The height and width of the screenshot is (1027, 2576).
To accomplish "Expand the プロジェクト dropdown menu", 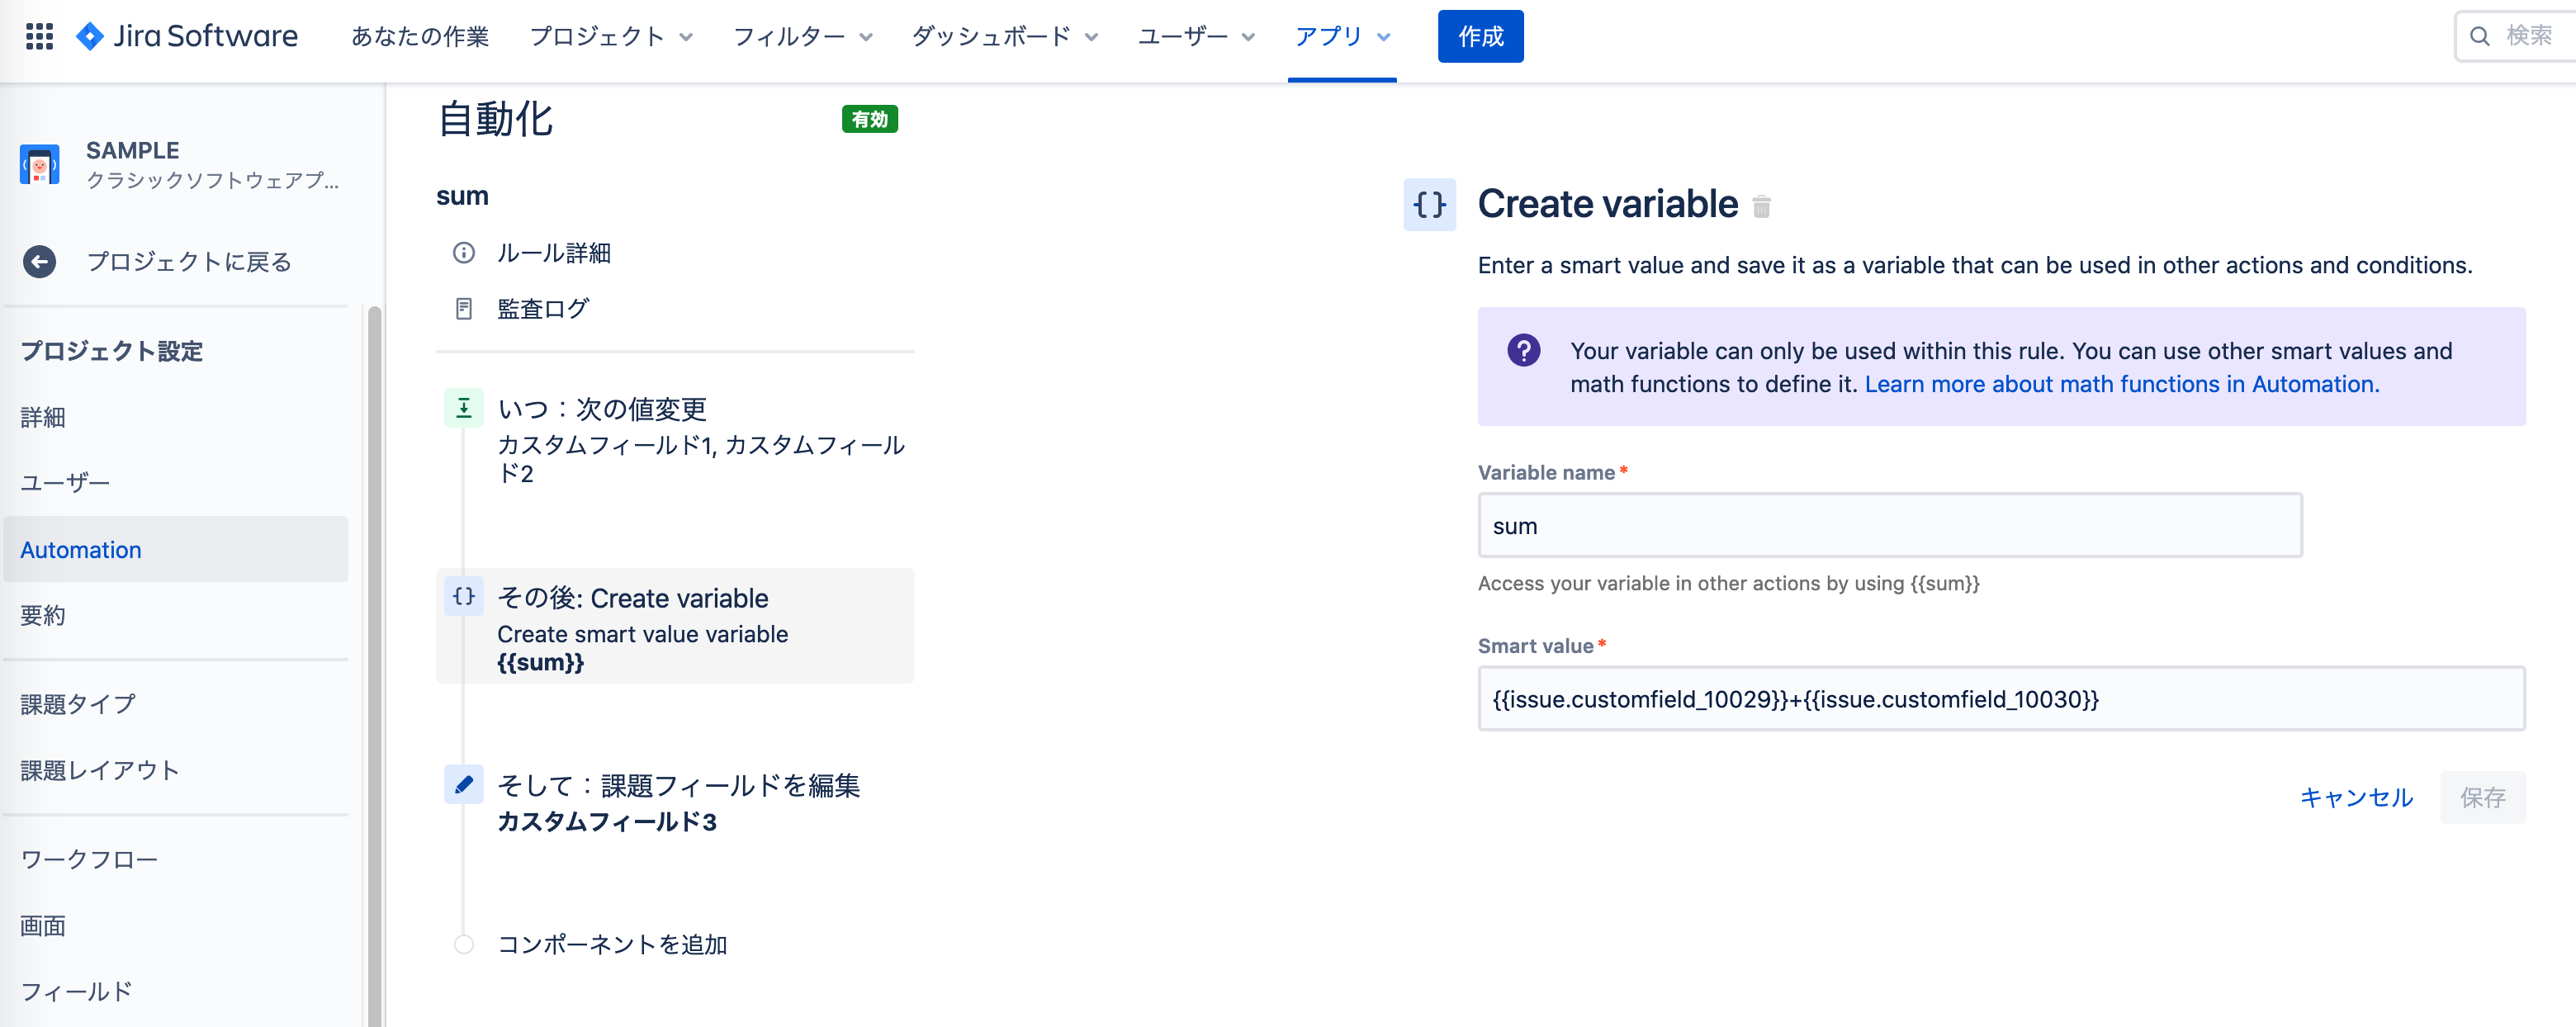I will (612, 36).
